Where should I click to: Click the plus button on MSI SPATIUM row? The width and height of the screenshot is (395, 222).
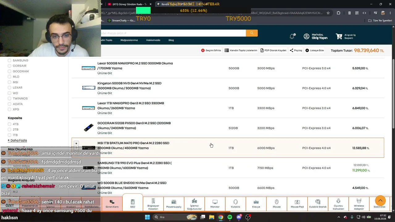(x=76, y=143)
